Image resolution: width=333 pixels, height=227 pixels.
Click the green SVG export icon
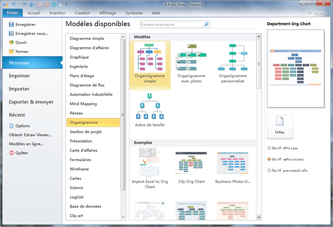click(54, 4)
